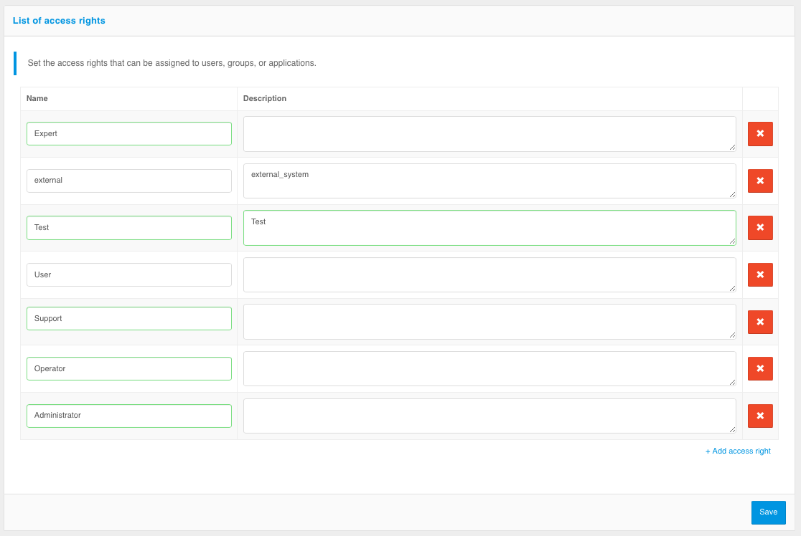Click the Name column header
Viewport: 801px width, 536px height.
tap(37, 98)
